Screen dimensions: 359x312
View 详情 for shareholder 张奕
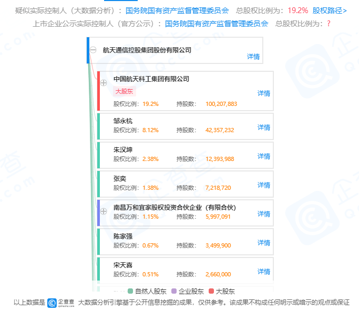(x=263, y=185)
